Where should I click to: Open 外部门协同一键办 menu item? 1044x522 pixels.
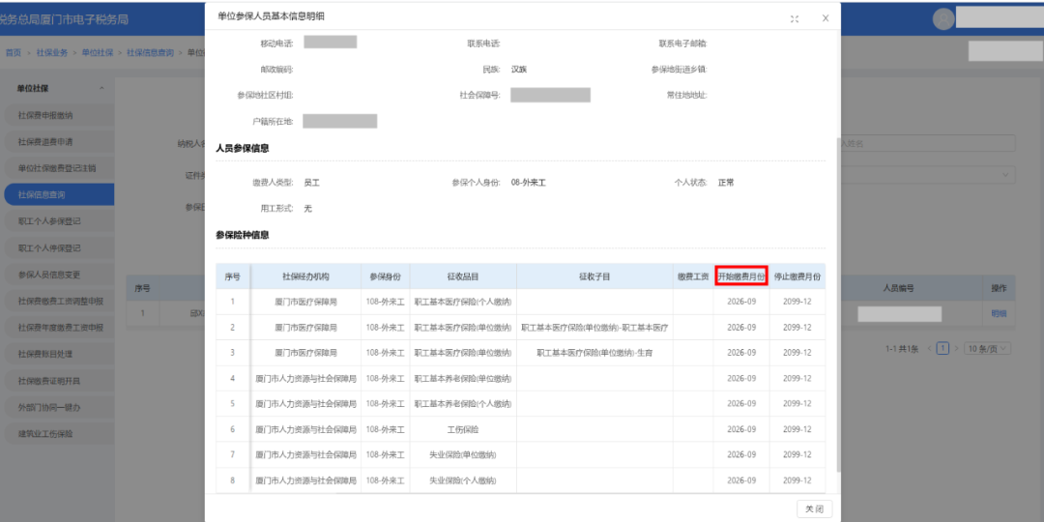tap(59, 407)
